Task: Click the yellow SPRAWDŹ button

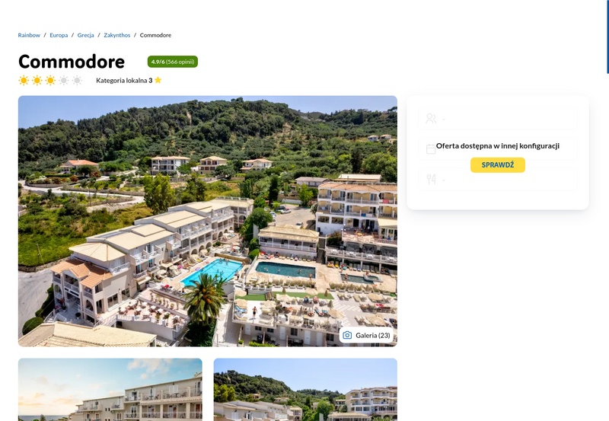Action: (x=498, y=165)
